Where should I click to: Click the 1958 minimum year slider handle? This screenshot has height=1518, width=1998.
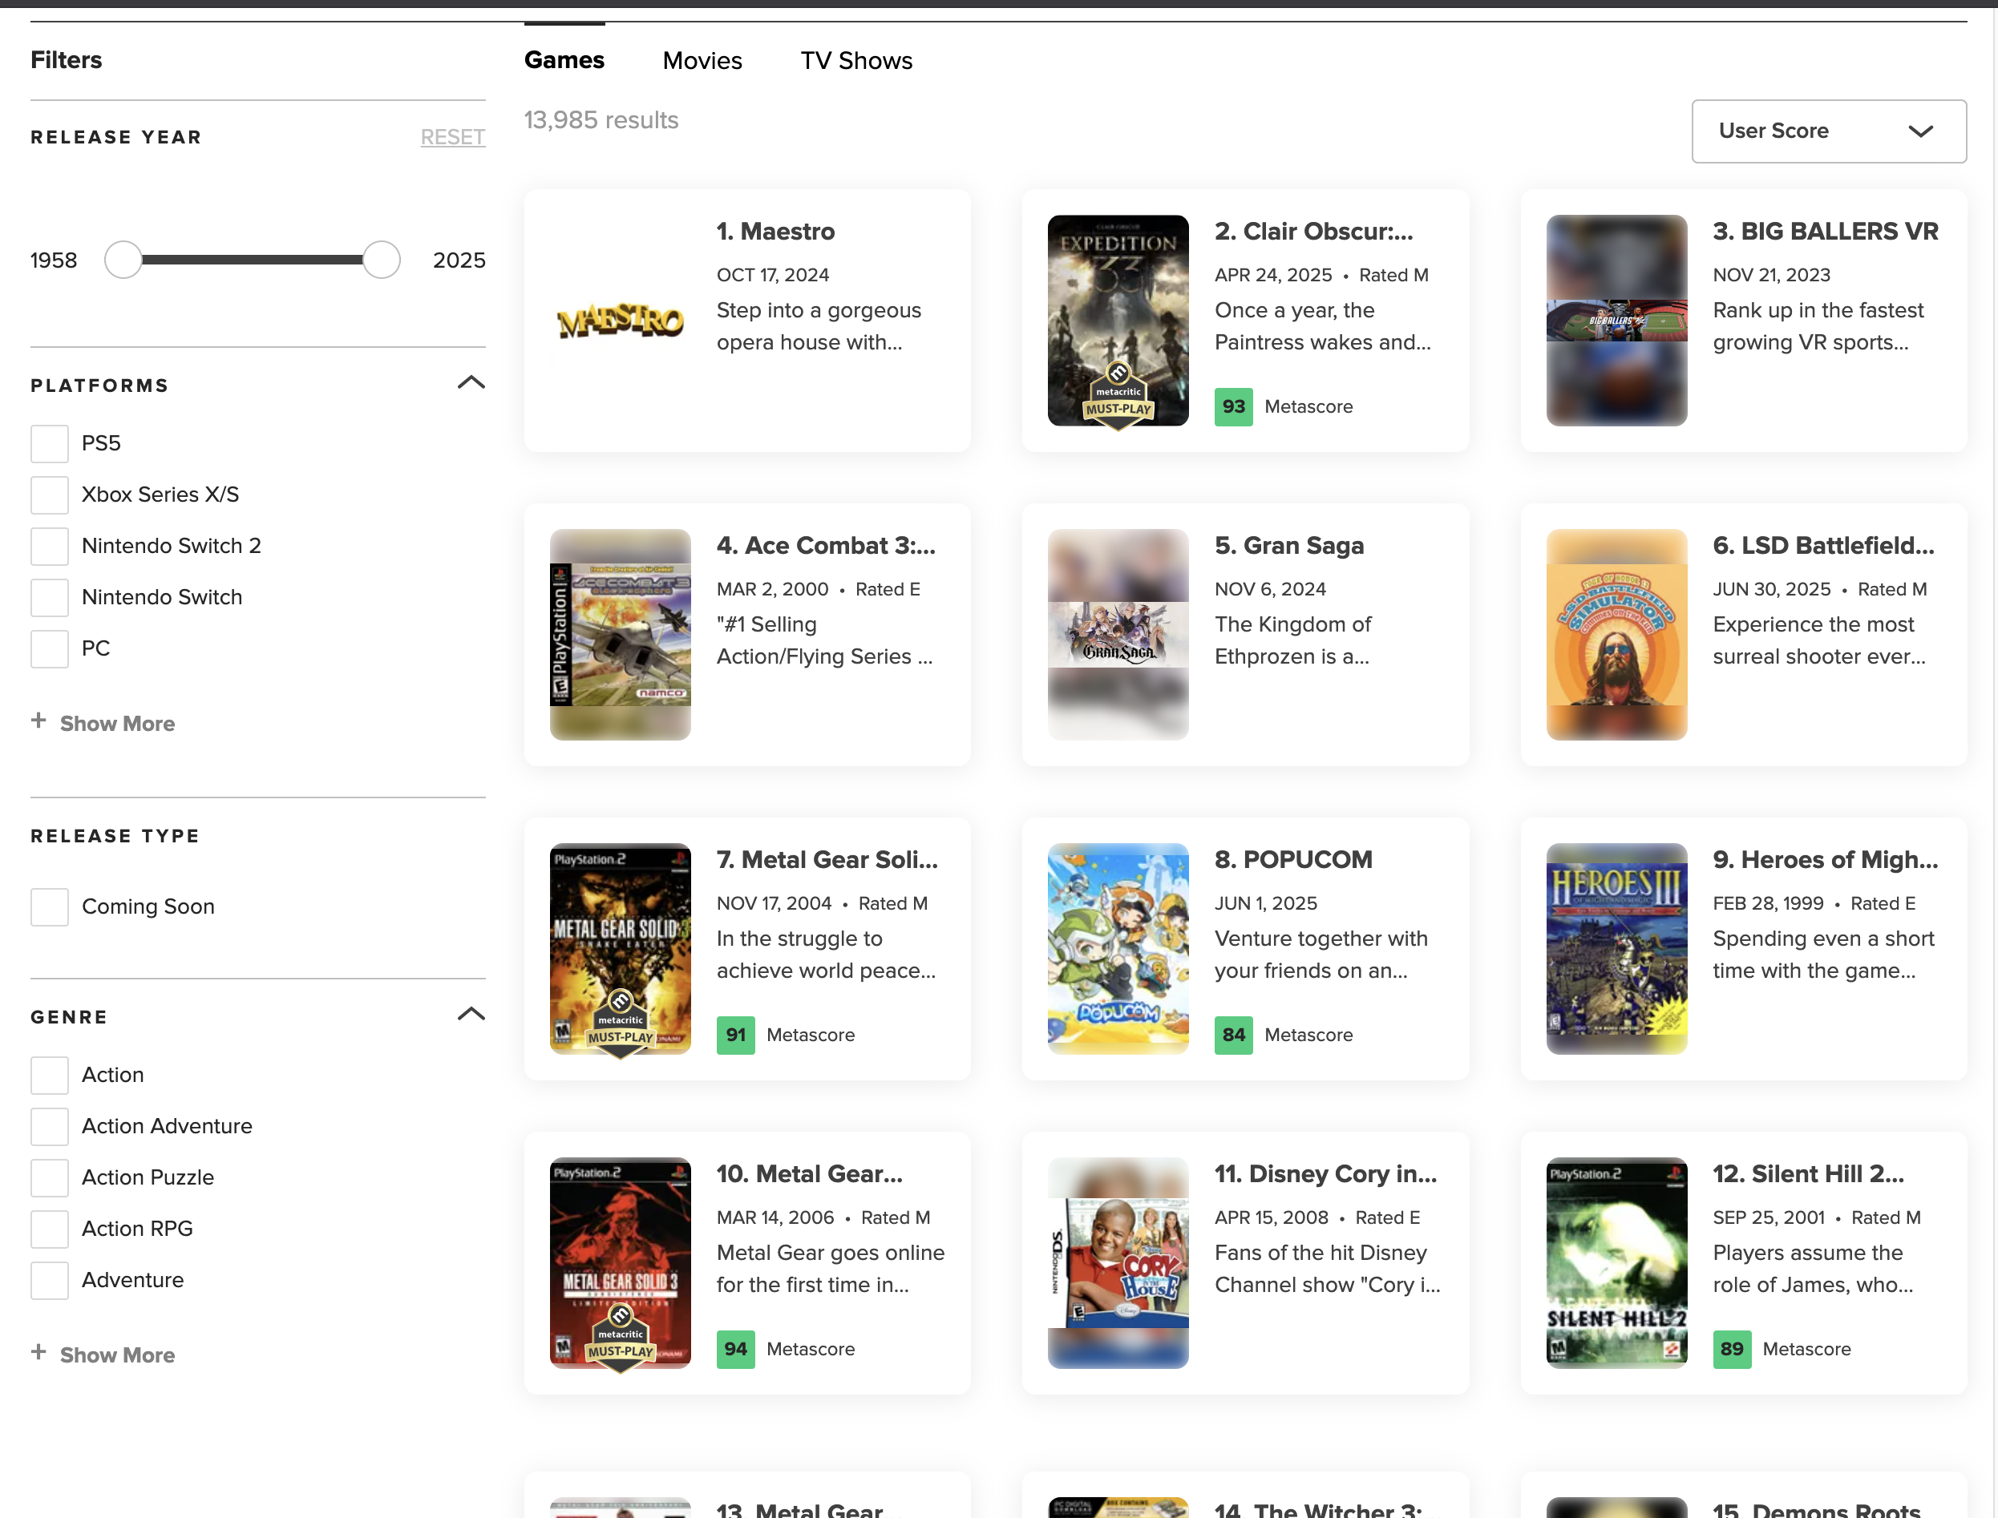pos(123,260)
